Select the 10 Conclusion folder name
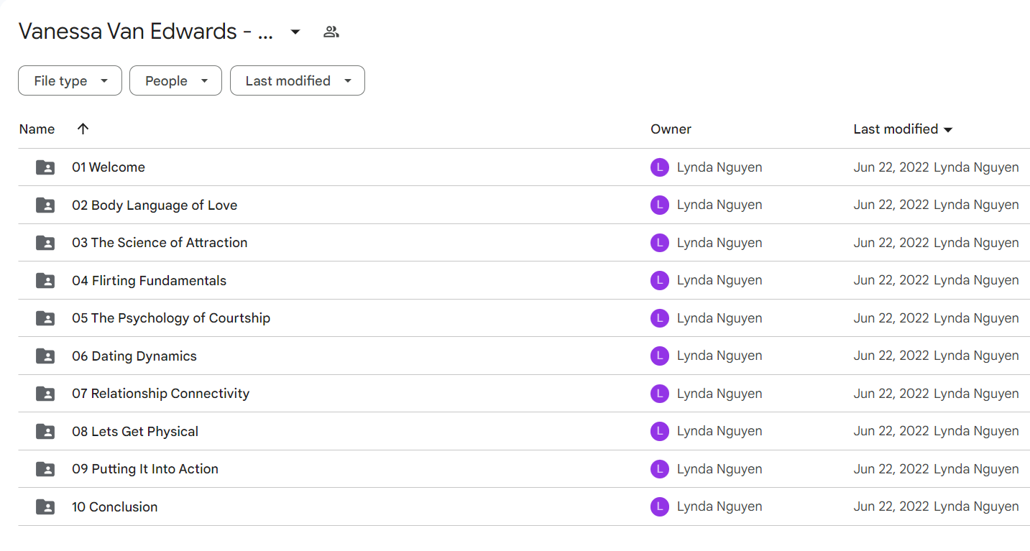This screenshot has height=551, width=1030. click(115, 507)
